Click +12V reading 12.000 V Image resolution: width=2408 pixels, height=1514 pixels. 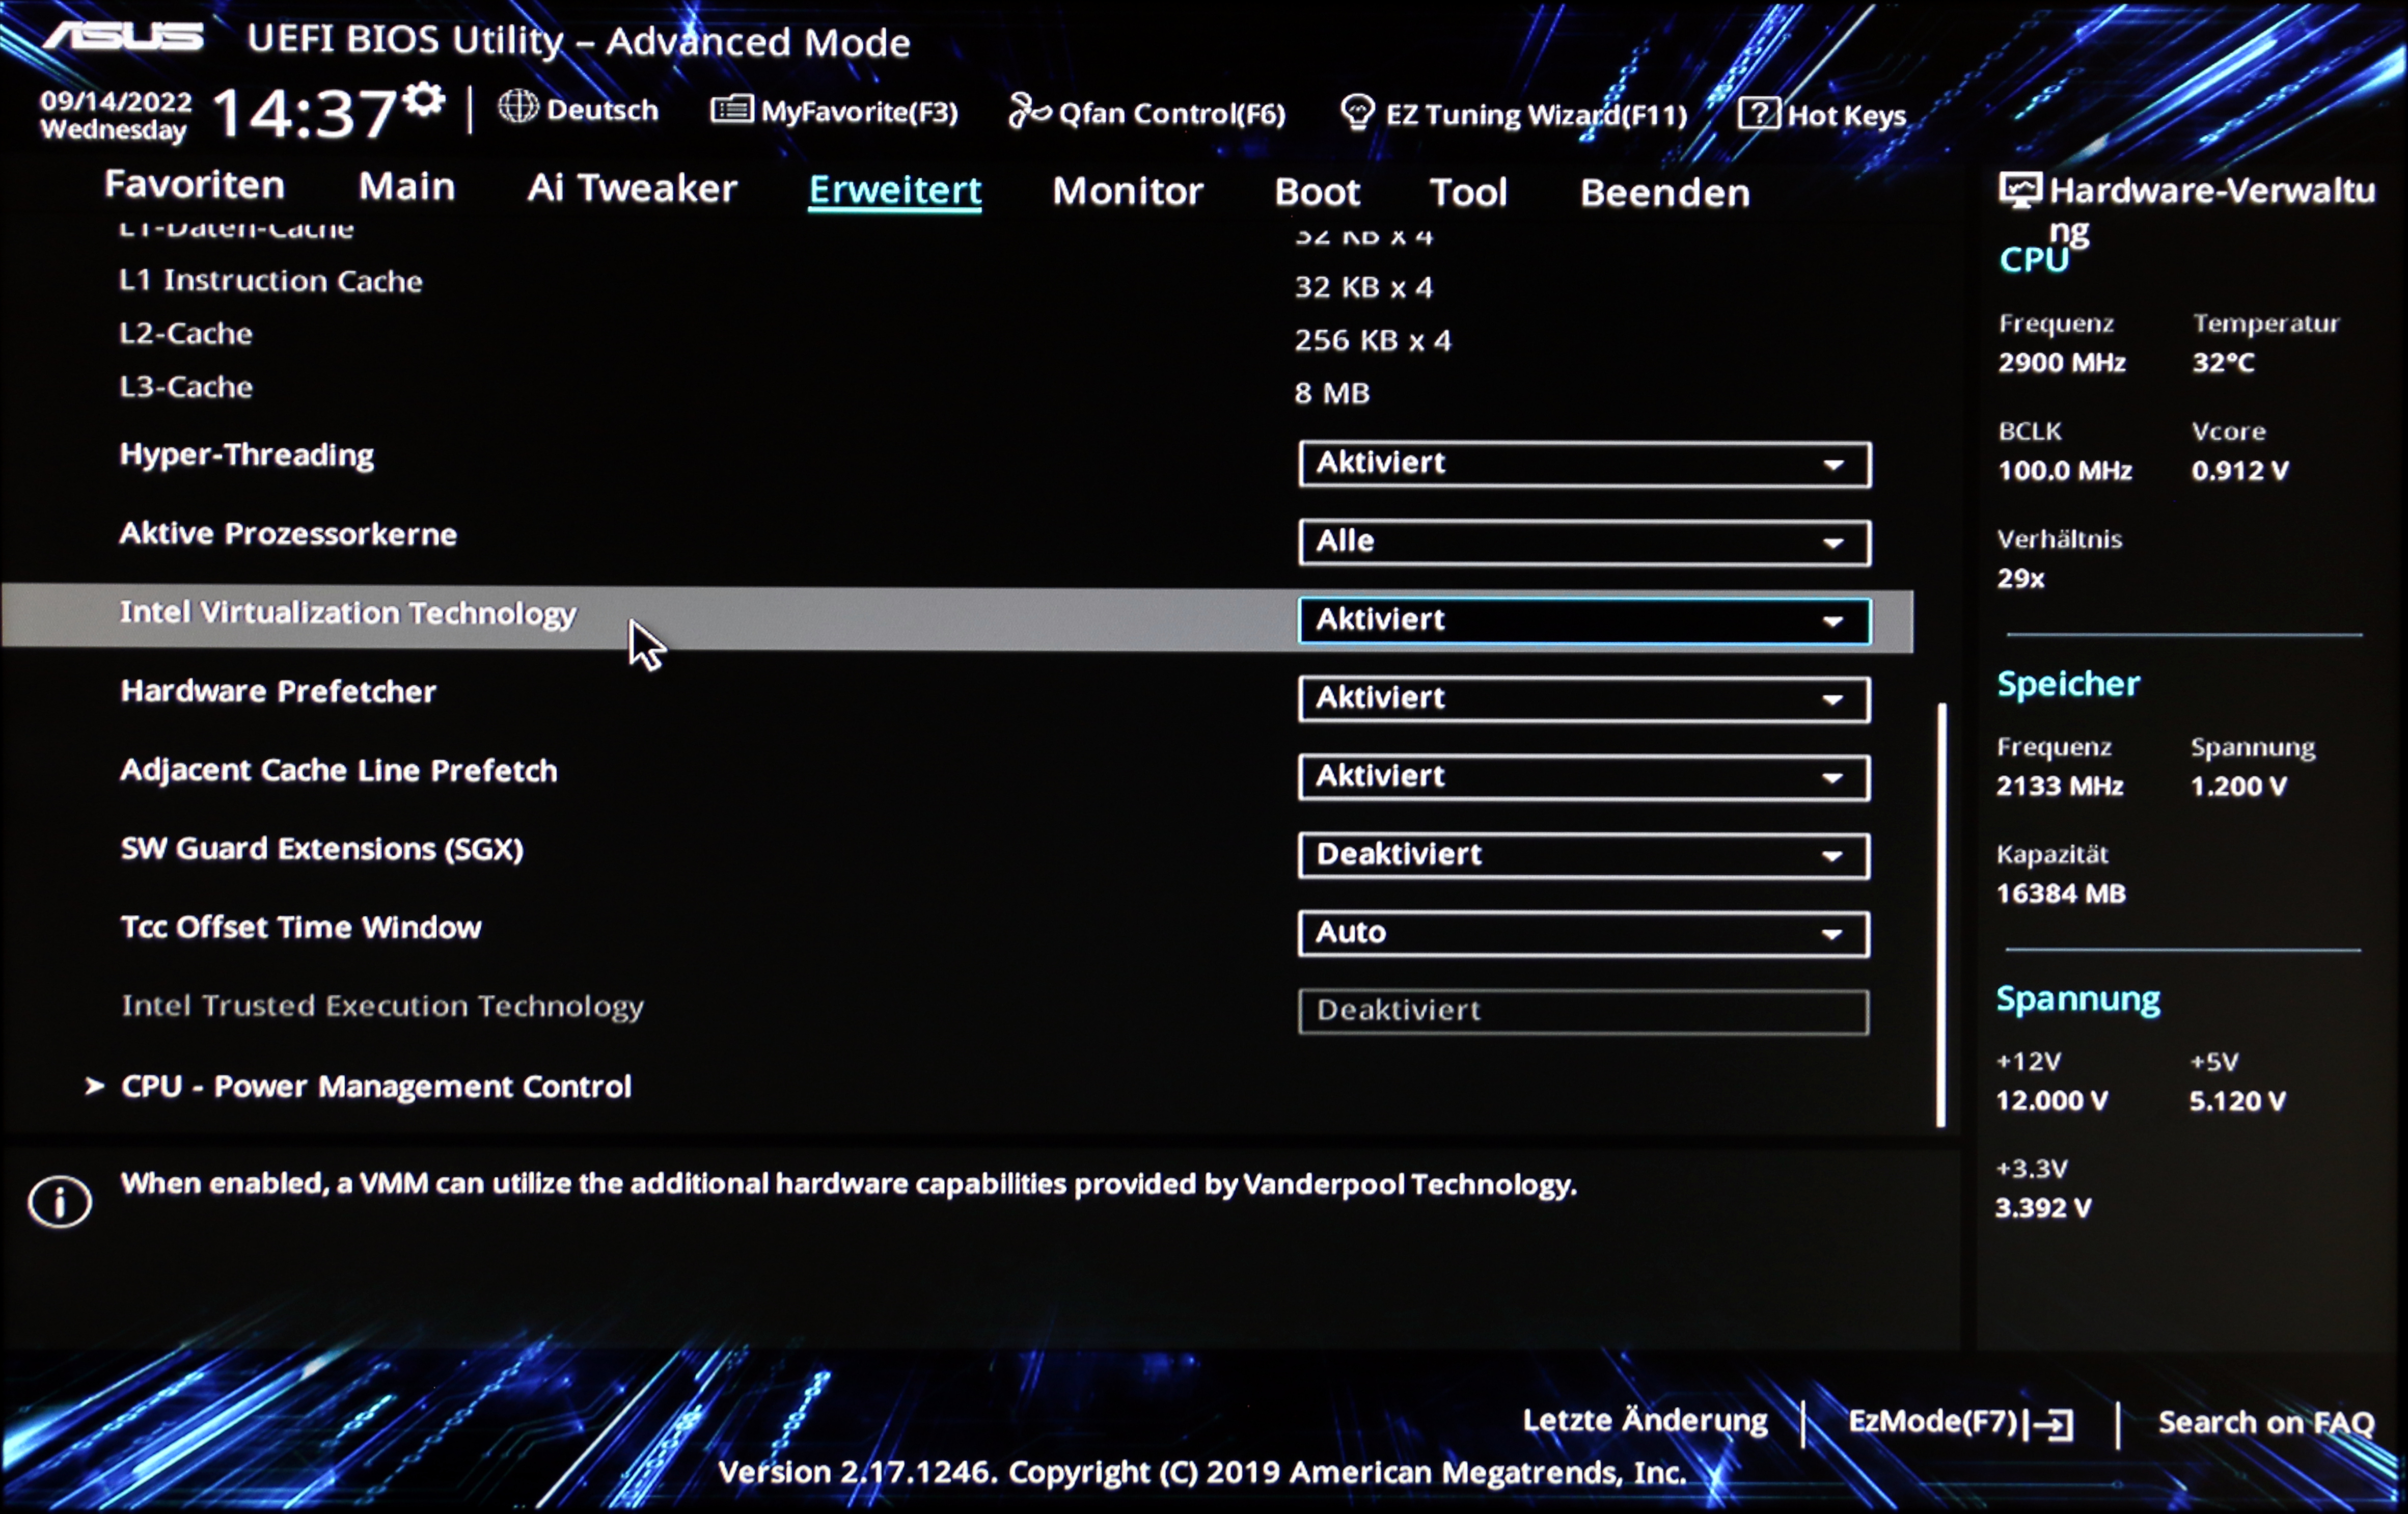coord(2052,1101)
